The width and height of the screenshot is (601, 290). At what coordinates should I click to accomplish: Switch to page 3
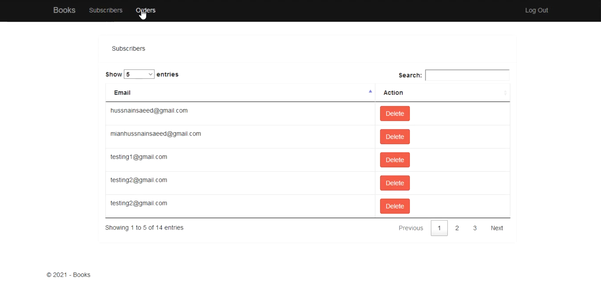click(x=475, y=228)
